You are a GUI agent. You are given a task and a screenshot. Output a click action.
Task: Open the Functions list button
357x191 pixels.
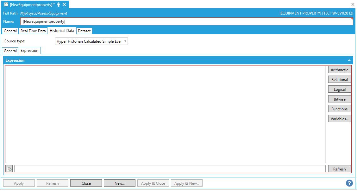coord(339,109)
